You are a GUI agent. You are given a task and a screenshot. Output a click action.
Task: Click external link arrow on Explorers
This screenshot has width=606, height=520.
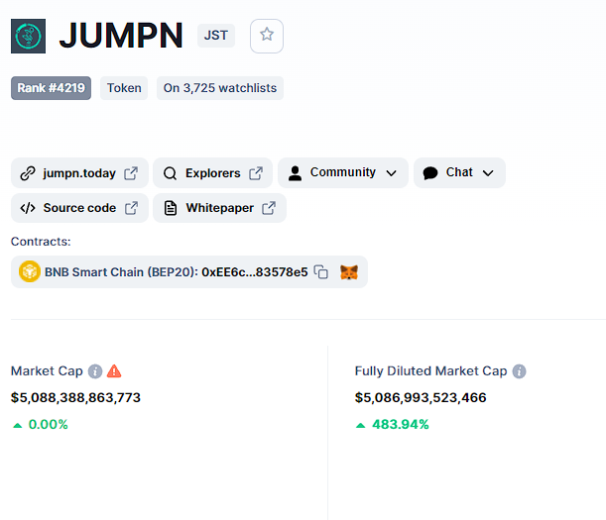pyautogui.click(x=256, y=173)
